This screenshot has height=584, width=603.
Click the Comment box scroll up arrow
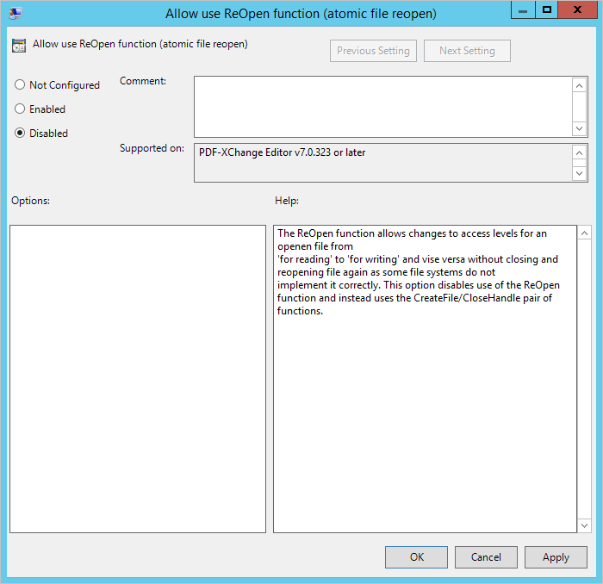[579, 85]
